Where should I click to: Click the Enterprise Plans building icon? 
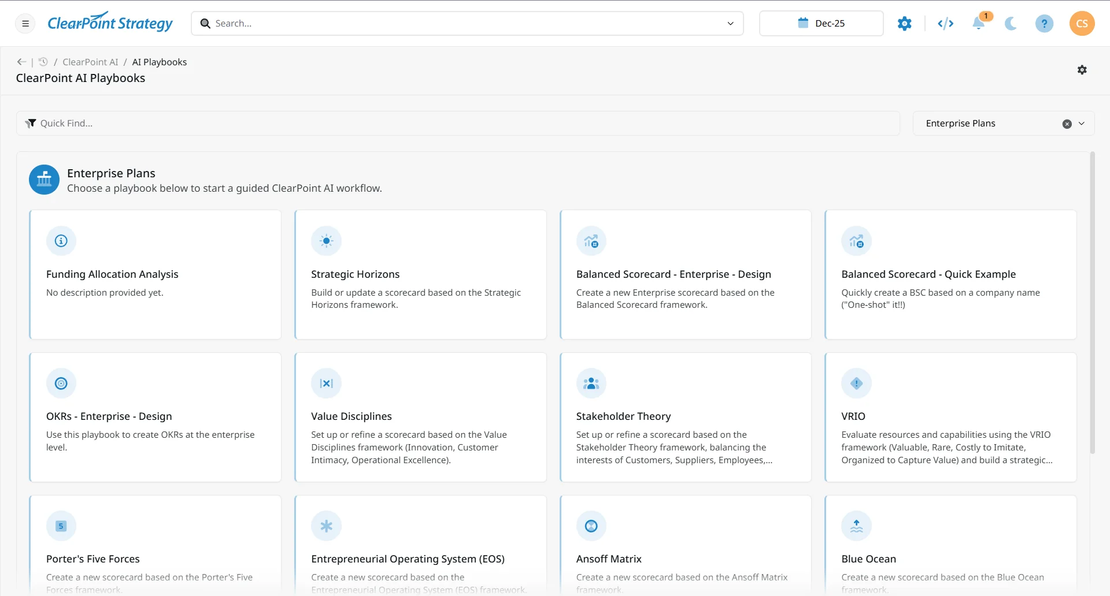(45, 180)
